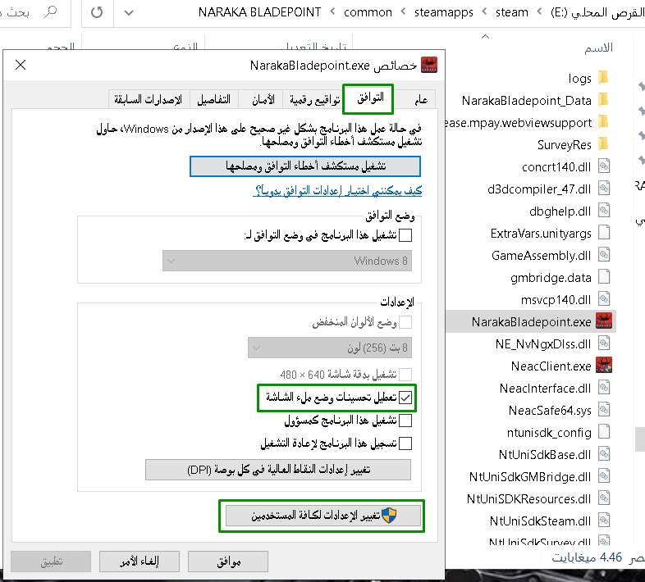This screenshot has width=645, height=582.
Task: Select the NtUniSdkGMBridge.dll file icon
Action: pos(603,477)
